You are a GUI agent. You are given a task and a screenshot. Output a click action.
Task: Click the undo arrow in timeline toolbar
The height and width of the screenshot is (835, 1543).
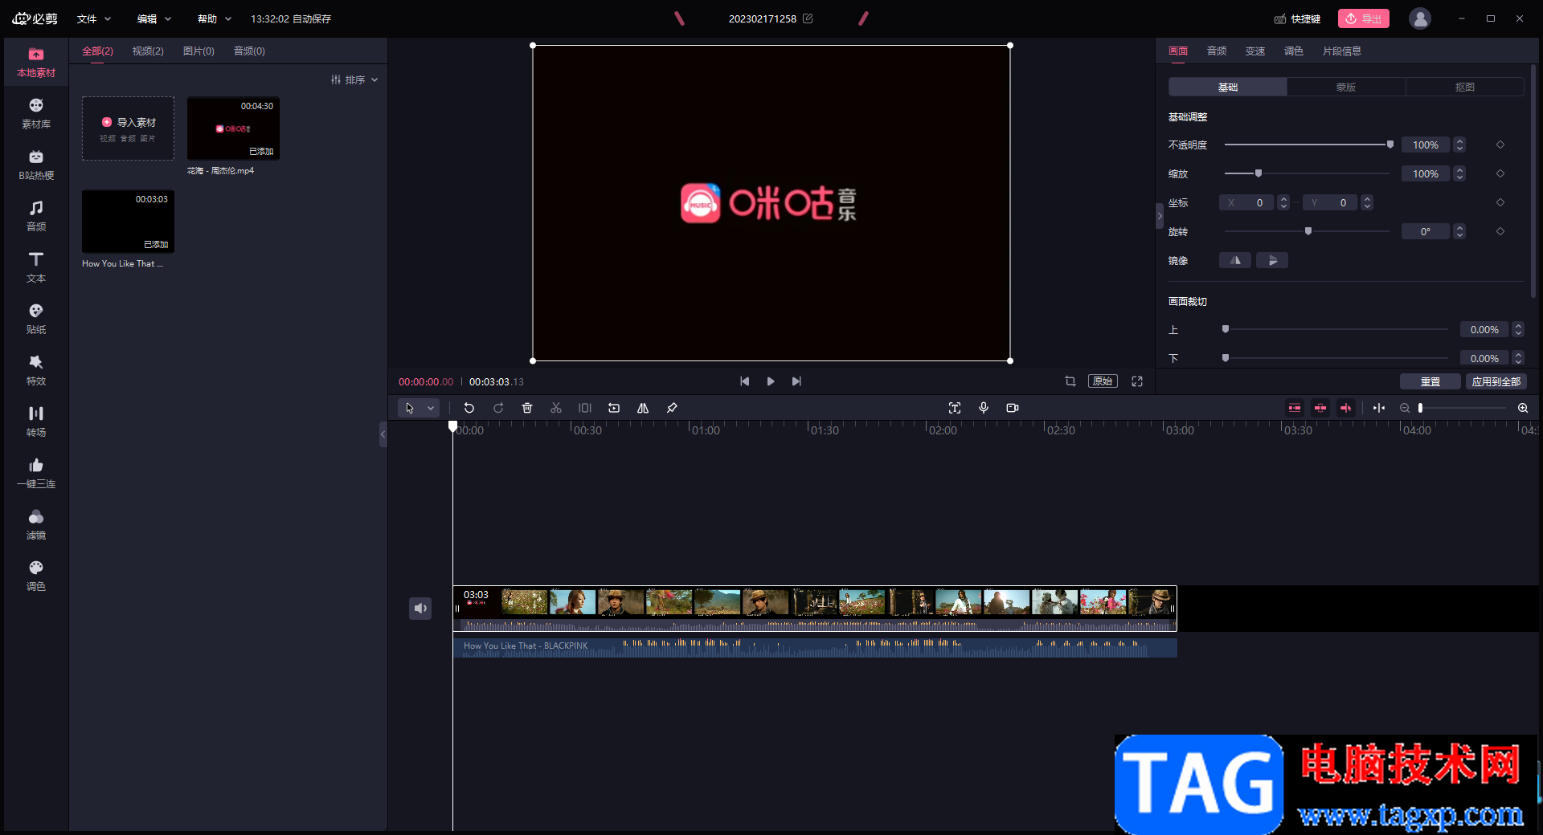(469, 408)
